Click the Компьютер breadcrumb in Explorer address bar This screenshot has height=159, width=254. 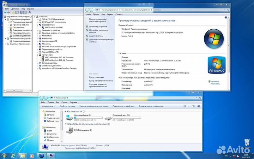[61, 98]
